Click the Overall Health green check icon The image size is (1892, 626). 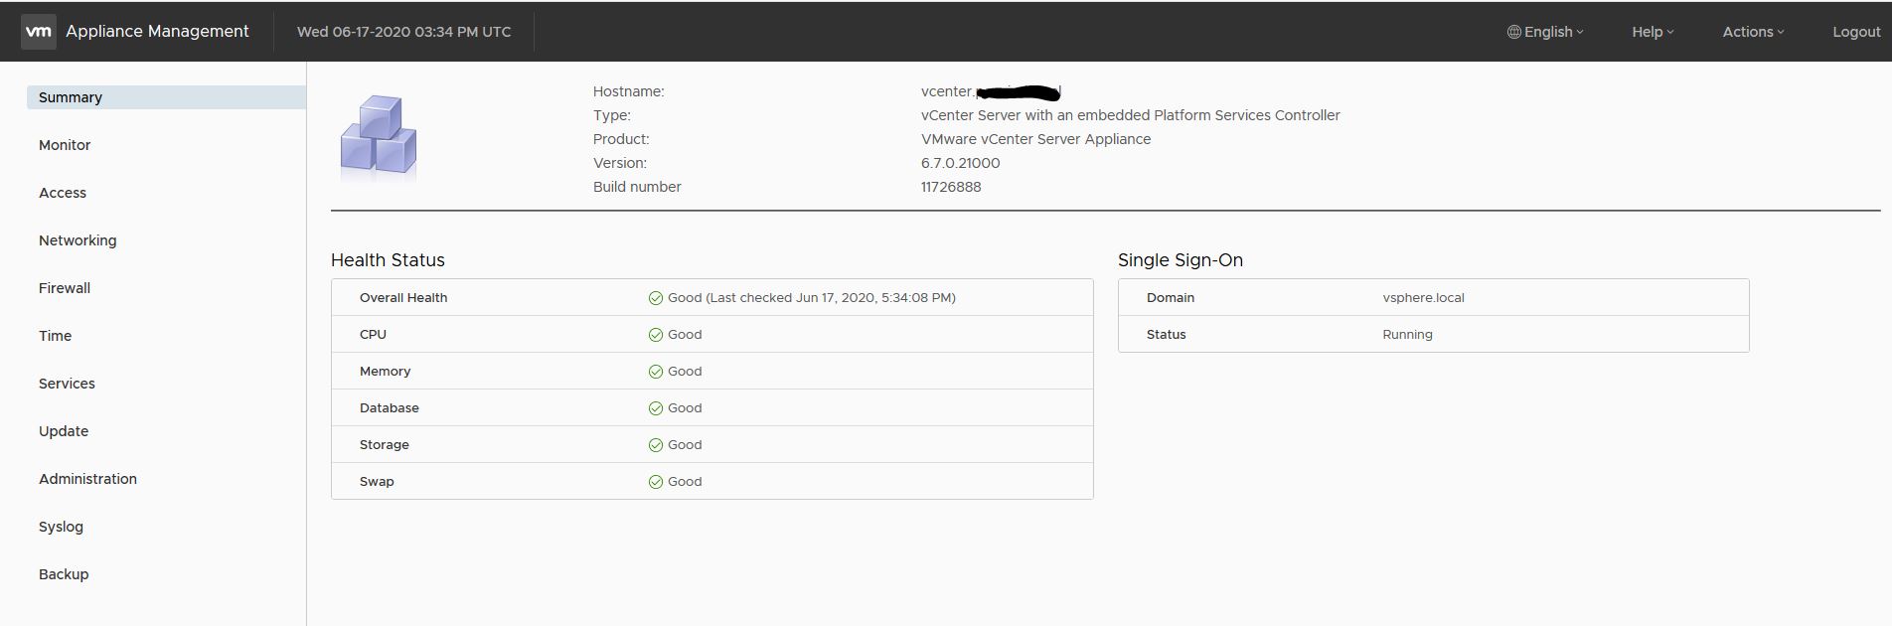click(x=656, y=298)
